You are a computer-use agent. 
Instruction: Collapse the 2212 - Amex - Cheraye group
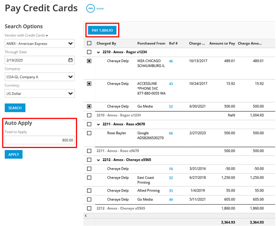click(98, 160)
